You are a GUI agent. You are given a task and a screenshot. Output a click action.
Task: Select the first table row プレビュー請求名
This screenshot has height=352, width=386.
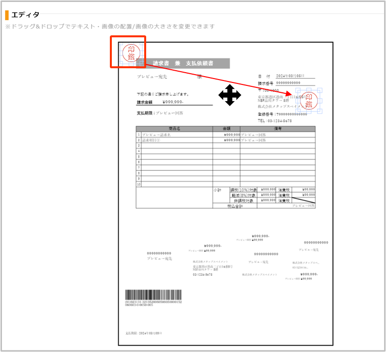[156, 134]
